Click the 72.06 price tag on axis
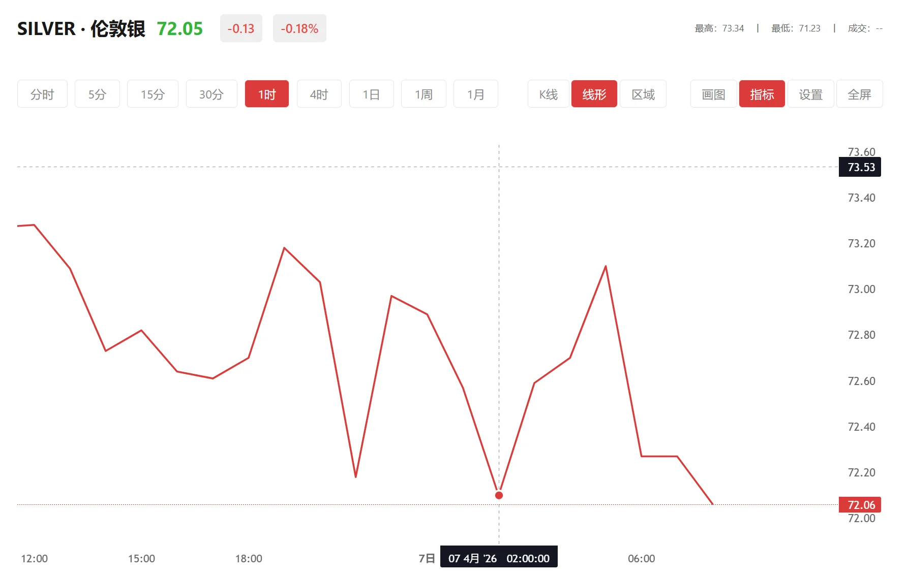The width and height of the screenshot is (907, 576). [859, 504]
